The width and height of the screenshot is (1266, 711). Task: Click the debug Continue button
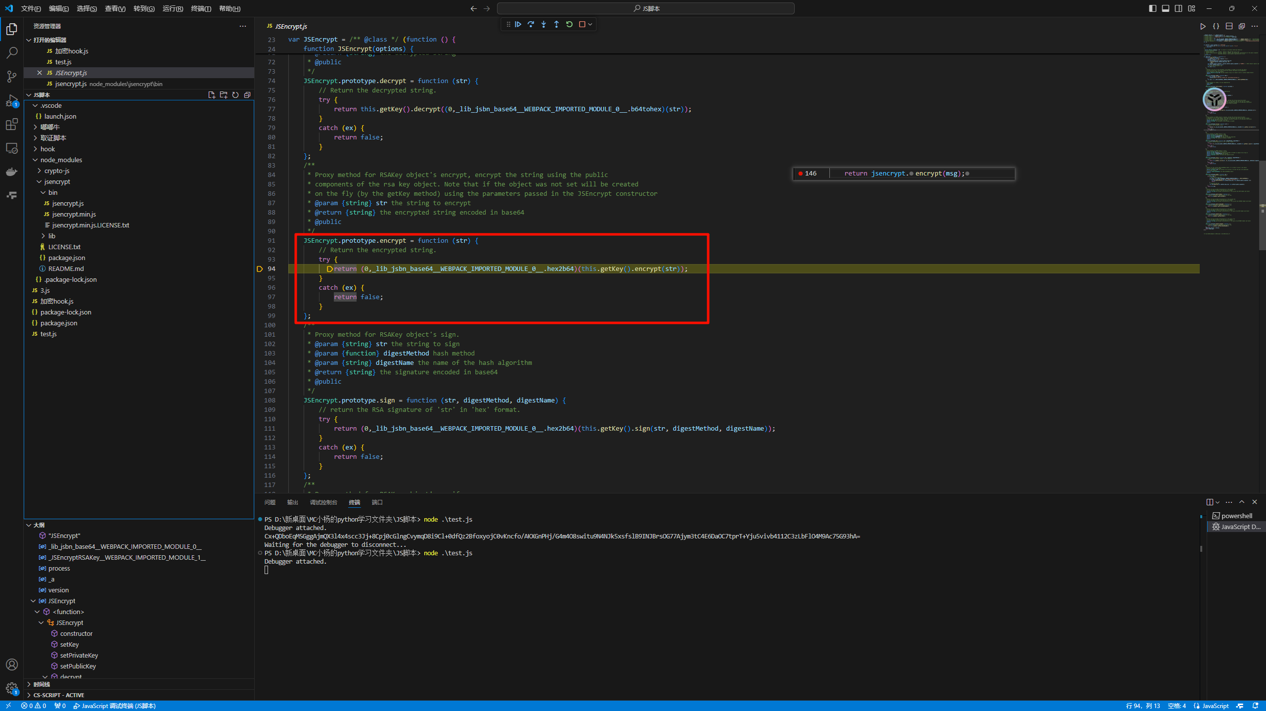tap(518, 24)
